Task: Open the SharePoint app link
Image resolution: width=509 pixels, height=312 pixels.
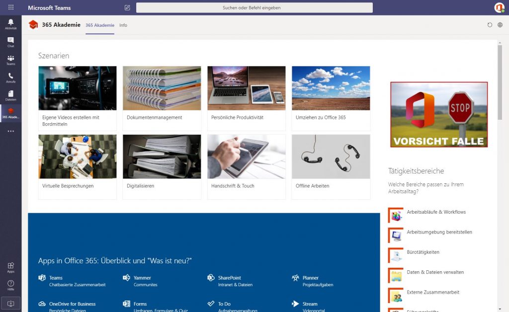Action: pyautogui.click(x=229, y=278)
